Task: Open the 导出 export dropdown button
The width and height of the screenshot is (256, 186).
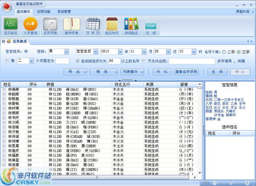Action: tap(75, 72)
